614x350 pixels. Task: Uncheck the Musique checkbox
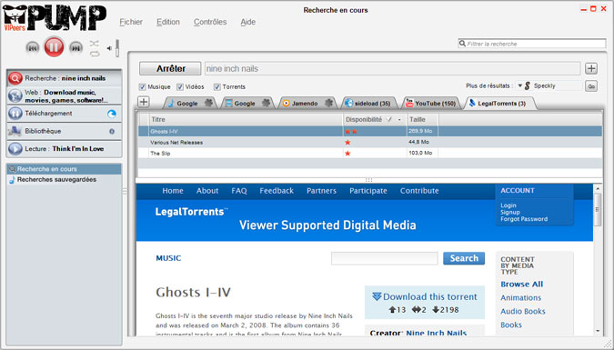point(143,87)
